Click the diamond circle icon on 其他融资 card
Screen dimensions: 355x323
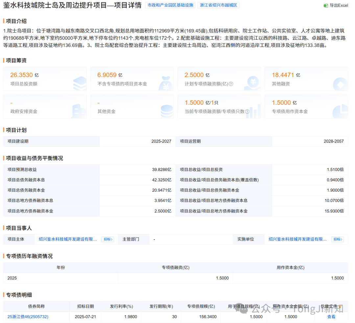pos(340,84)
